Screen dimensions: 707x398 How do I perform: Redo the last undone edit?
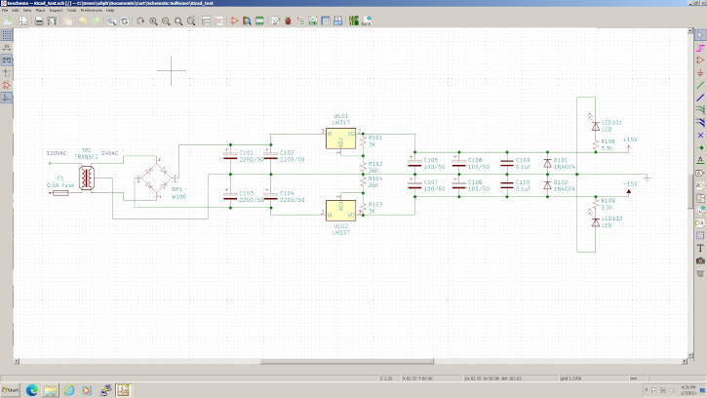tap(96, 20)
